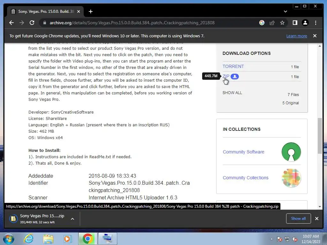Screen dimensions: 327x245
Task: Open the TORRENT download option
Action: pos(233,66)
